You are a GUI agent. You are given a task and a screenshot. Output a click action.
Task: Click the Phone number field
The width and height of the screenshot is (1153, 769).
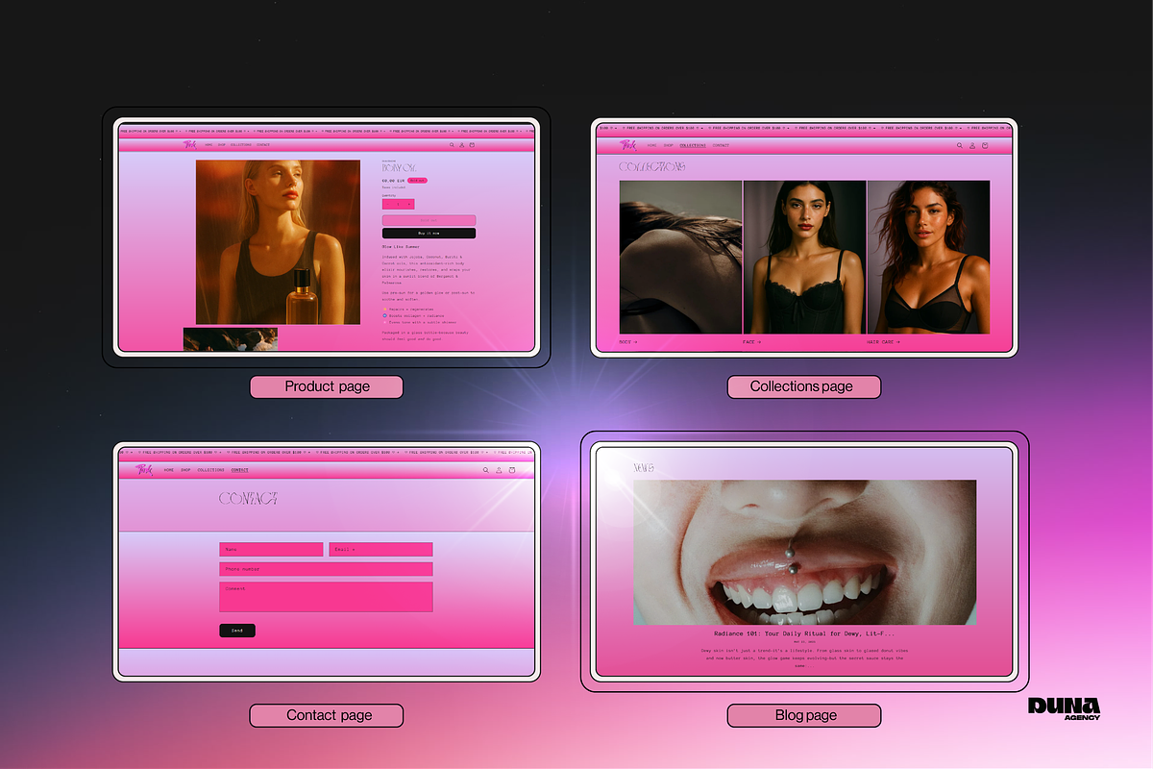point(326,569)
